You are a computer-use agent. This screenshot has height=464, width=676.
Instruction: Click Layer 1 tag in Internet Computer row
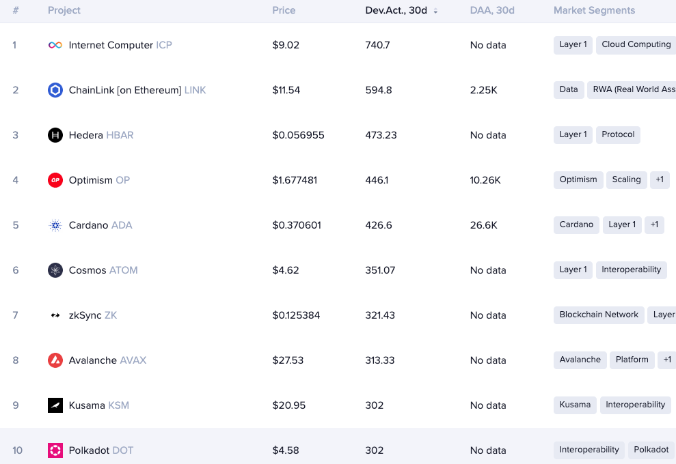pos(573,45)
